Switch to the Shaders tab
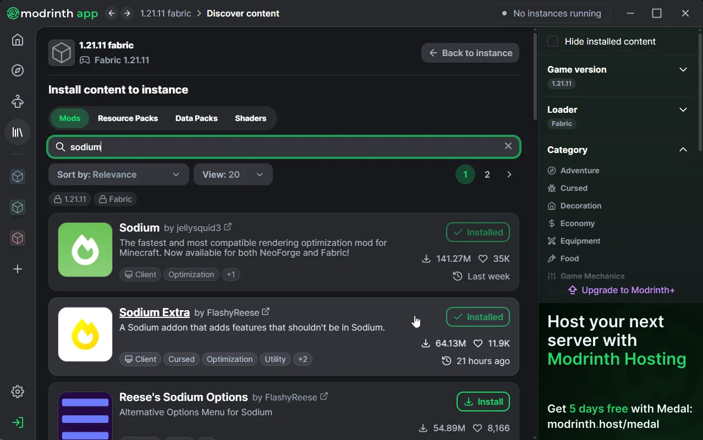The height and width of the screenshot is (440, 703). click(x=250, y=118)
